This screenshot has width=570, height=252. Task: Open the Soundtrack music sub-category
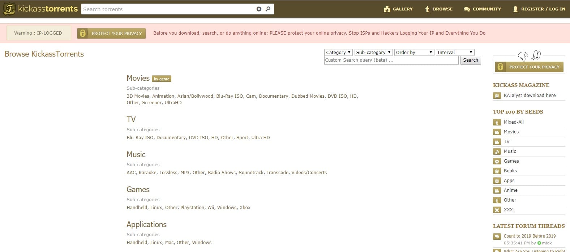click(x=251, y=173)
